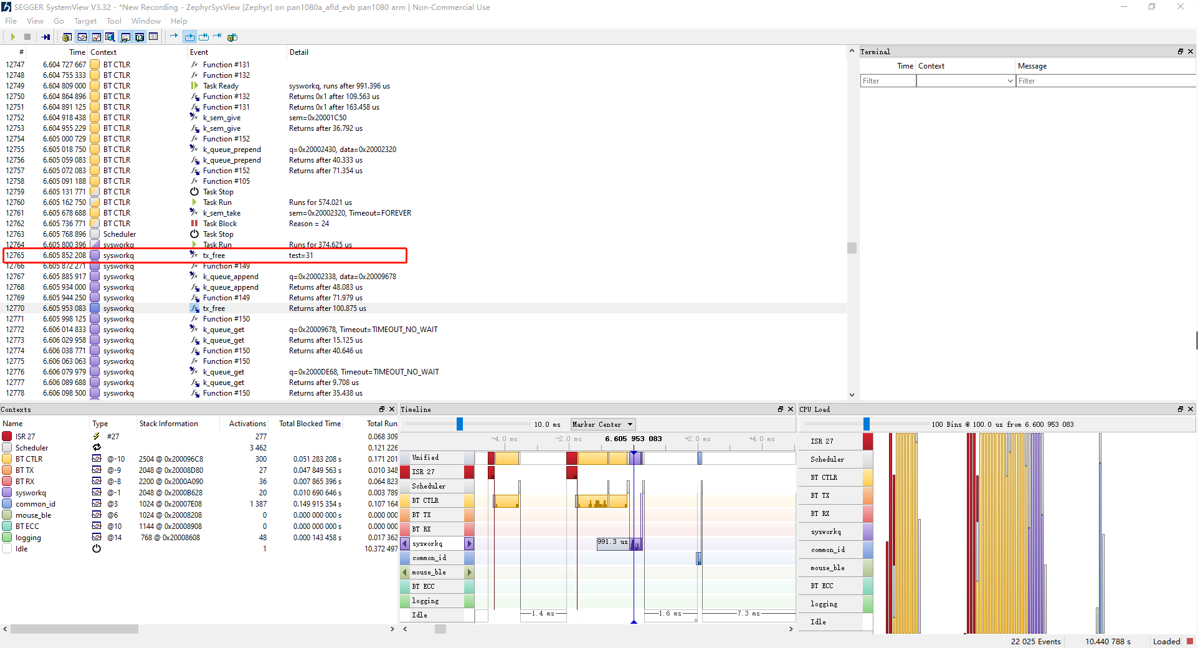
Task: Click the sysworkq purple swatch in Contexts
Action: (7, 493)
